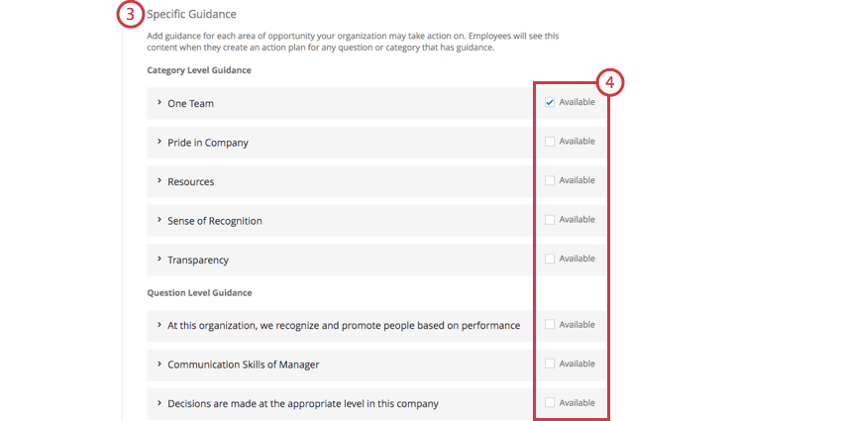Click the Resources expand arrow
This screenshot has height=421, width=842.
coord(158,181)
